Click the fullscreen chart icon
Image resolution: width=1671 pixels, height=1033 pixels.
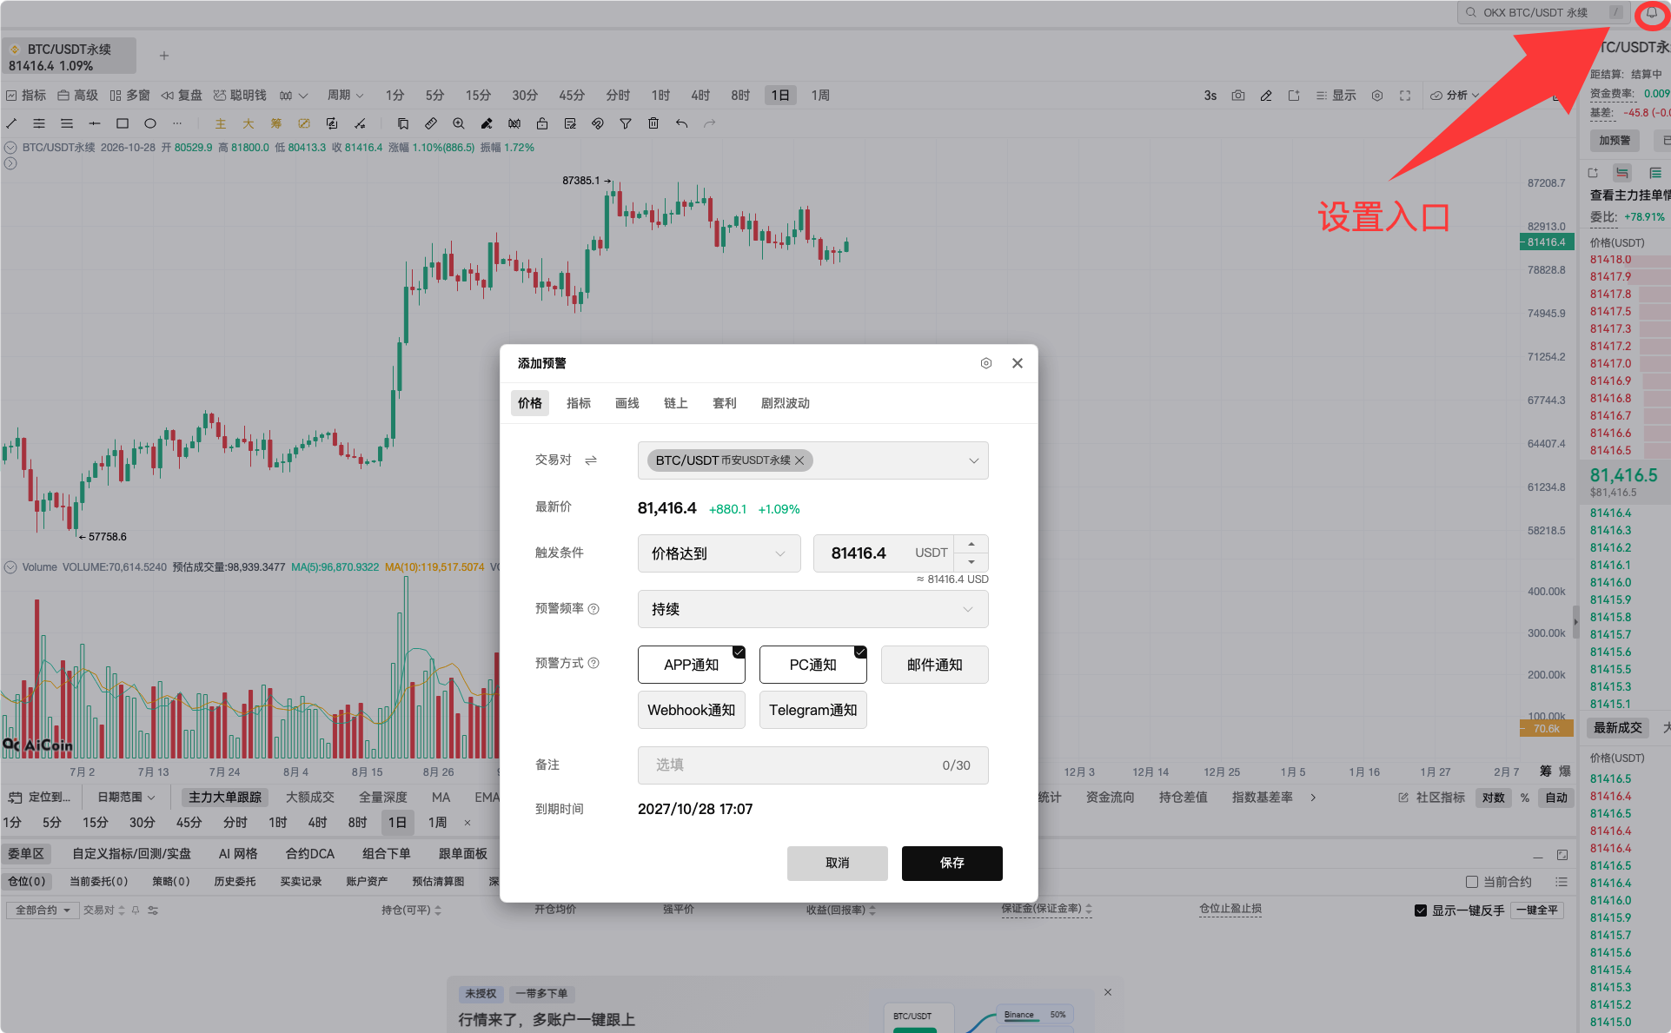[x=1405, y=96]
